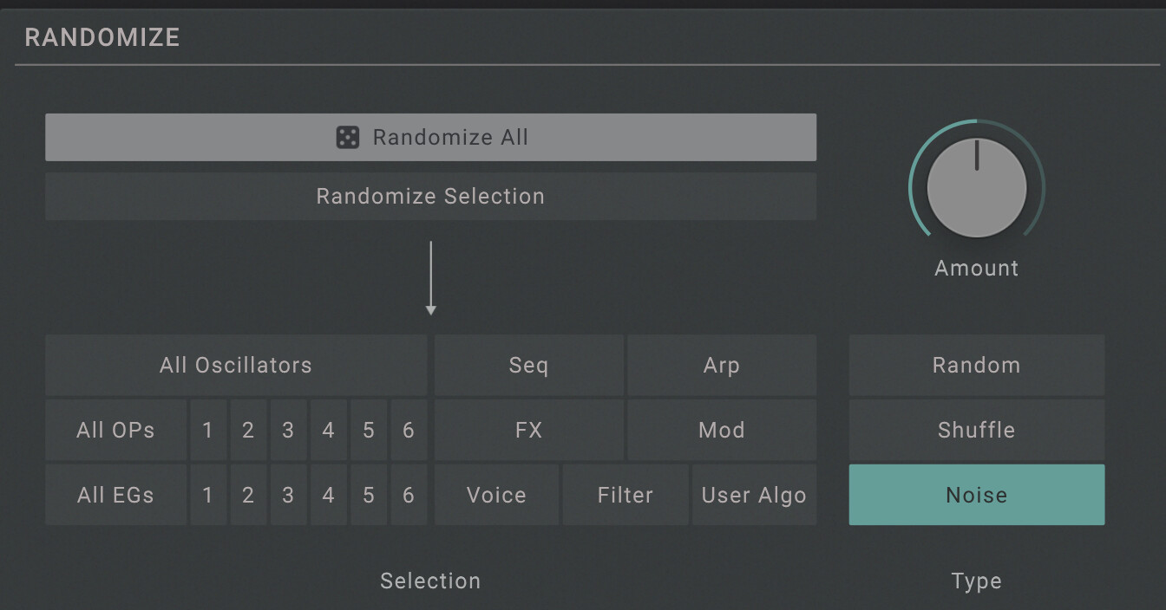1166x610 pixels.
Task: Select envelope 2 in the EGs row
Action: click(248, 495)
